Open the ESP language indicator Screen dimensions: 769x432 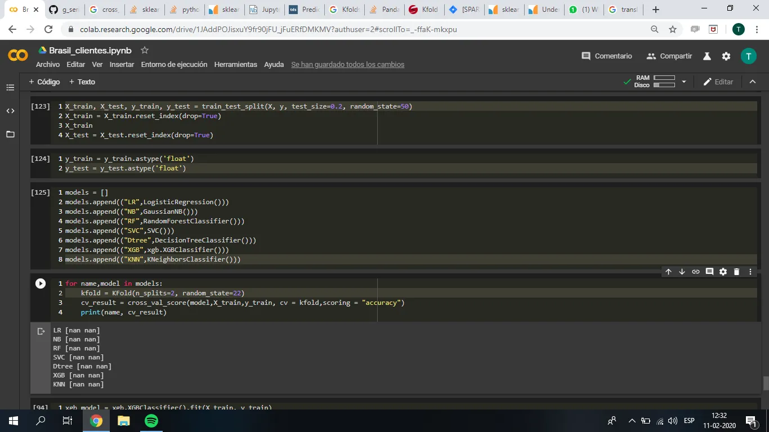[689, 421]
